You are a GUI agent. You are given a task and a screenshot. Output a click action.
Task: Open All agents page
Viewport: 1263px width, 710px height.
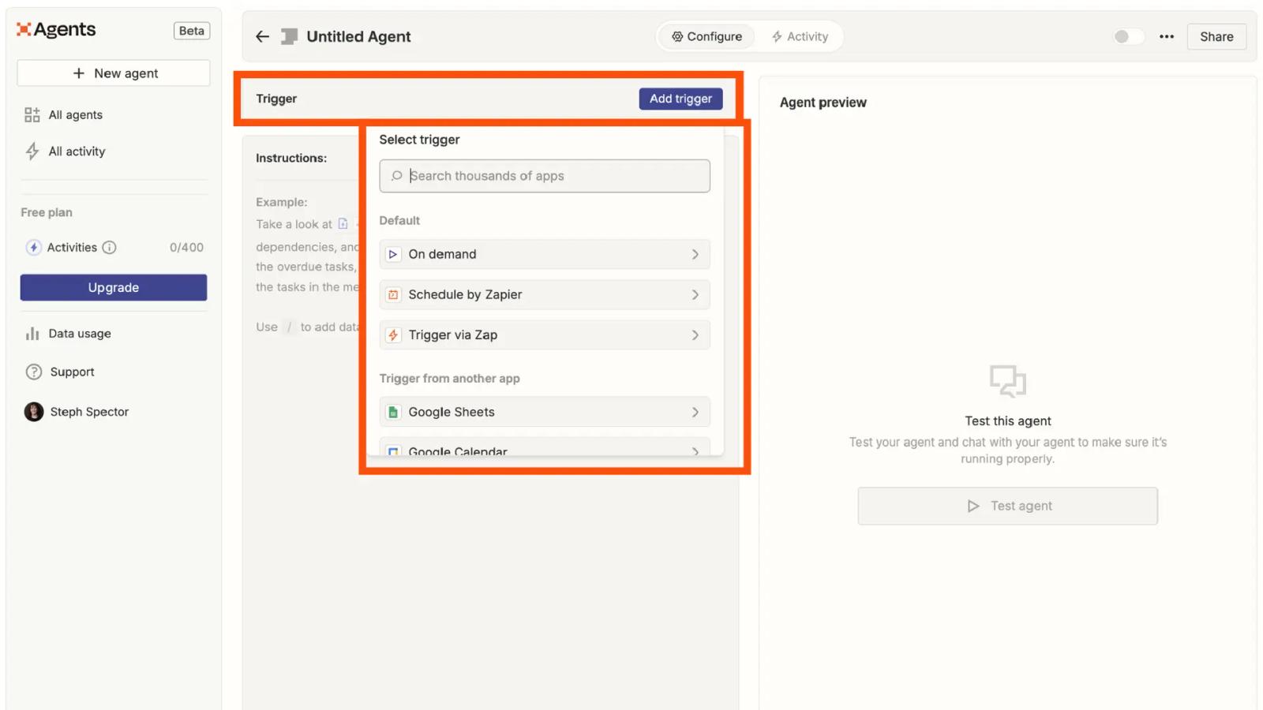pos(76,115)
